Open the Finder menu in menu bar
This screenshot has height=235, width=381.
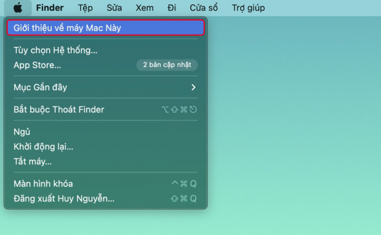(x=49, y=8)
